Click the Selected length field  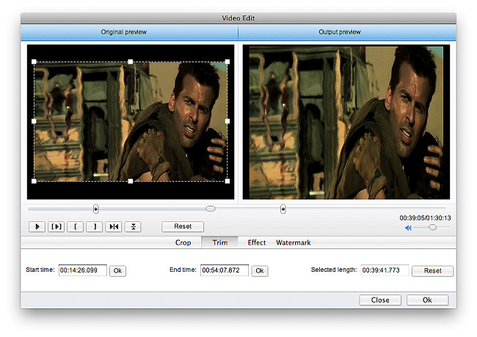pyautogui.click(x=385, y=270)
